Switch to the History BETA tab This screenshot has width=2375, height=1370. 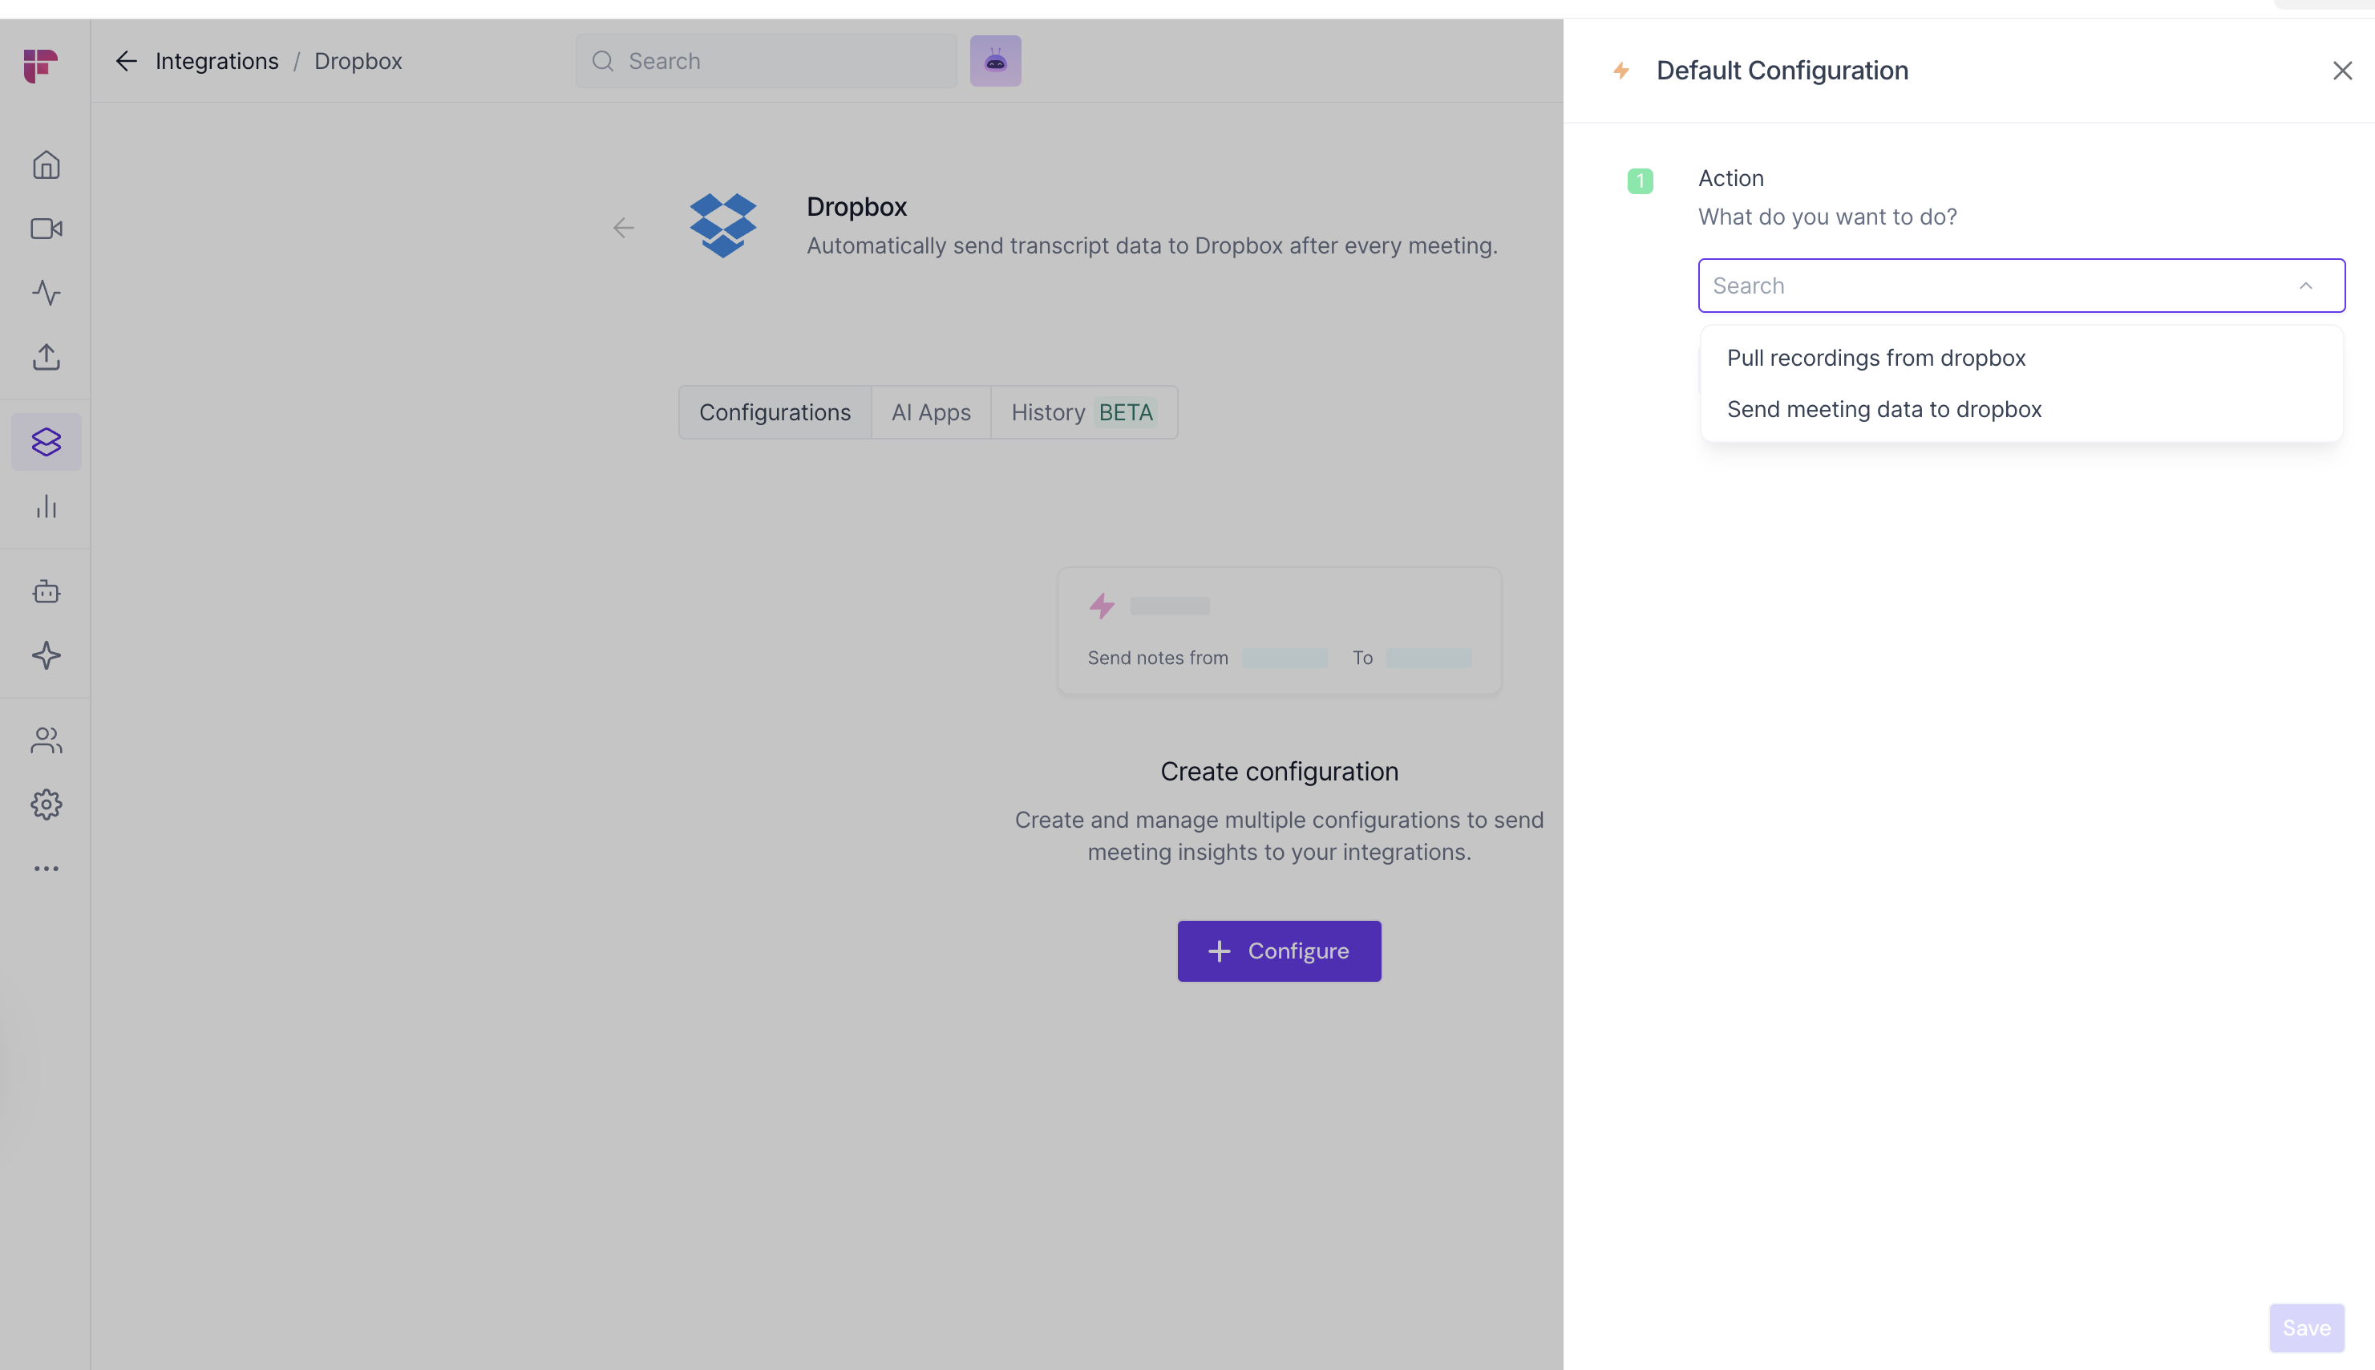point(1082,412)
